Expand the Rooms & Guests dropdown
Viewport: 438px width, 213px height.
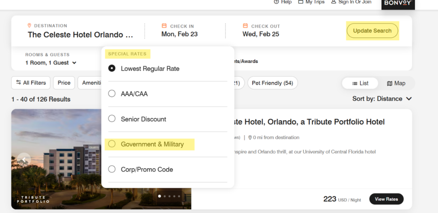pyautogui.click(x=51, y=63)
